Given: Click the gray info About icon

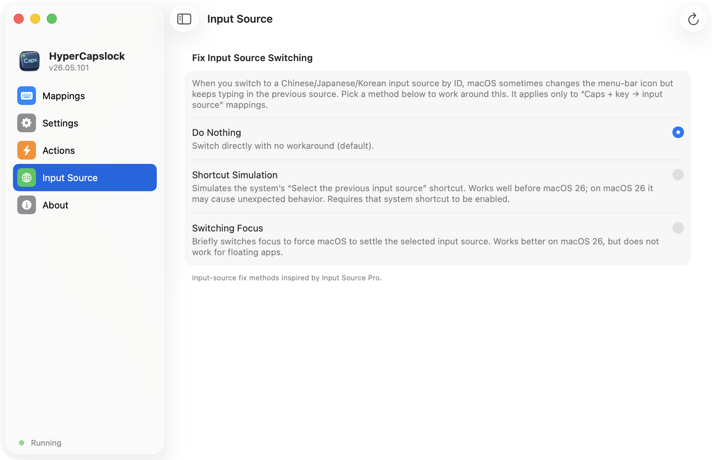Looking at the screenshot, I should point(27,205).
